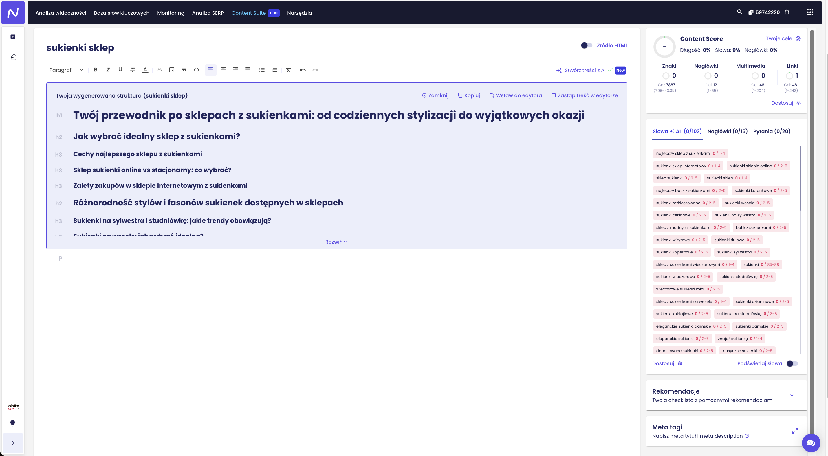Open the text color picker

[145, 70]
